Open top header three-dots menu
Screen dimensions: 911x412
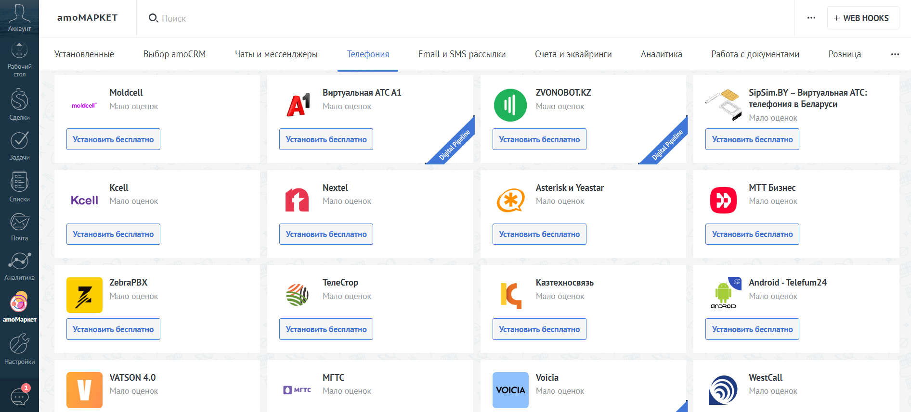pos(811,18)
